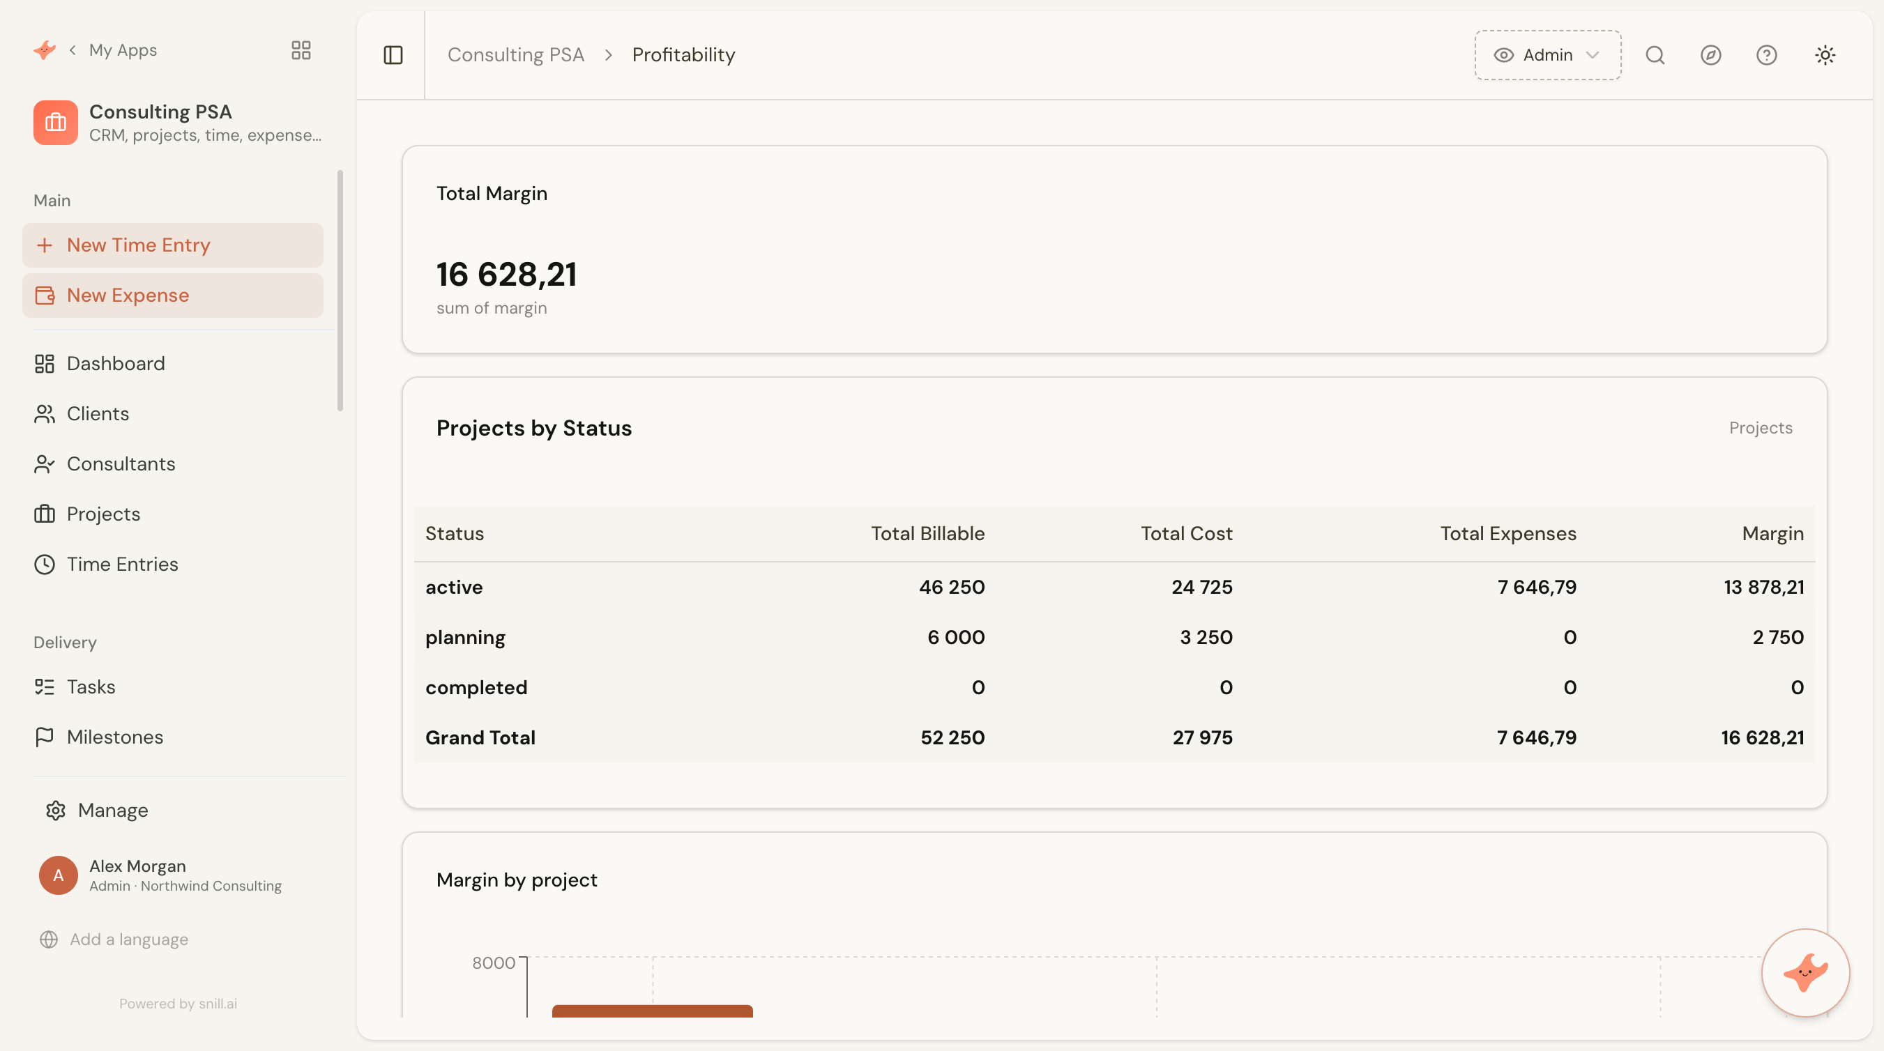The image size is (1884, 1051).
Task: Click the Consulting PSA breadcrumb
Action: click(515, 55)
